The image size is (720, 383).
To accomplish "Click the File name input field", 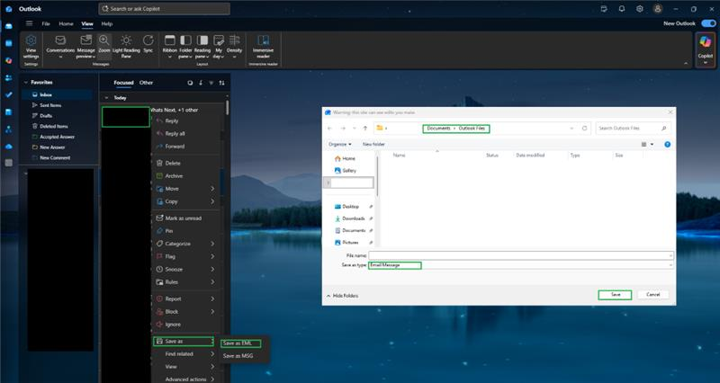I will (x=521, y=255).
